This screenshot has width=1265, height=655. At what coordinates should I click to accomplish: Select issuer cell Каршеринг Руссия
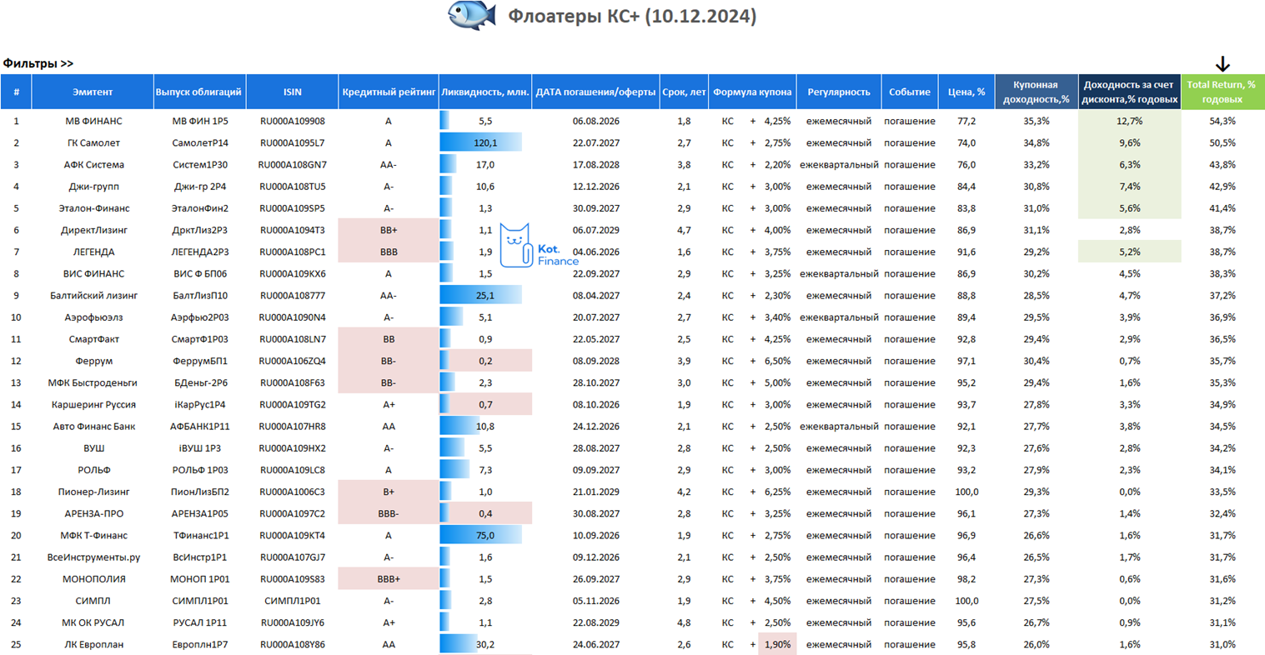tap(93, 404)
